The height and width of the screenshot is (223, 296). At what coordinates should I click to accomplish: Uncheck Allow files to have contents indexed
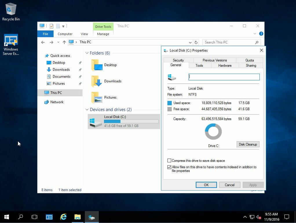[169, 167]
